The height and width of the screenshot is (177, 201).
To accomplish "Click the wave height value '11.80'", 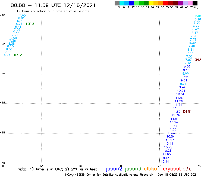I will coord(177,108).
